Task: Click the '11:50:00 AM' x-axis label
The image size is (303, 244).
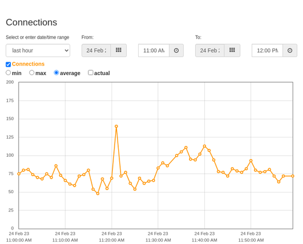Action: coord(251,240)
